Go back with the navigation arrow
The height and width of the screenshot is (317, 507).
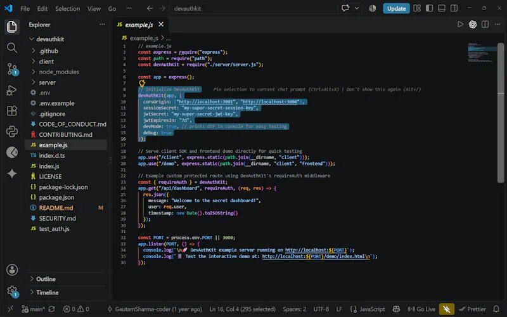tap(150, 8)
